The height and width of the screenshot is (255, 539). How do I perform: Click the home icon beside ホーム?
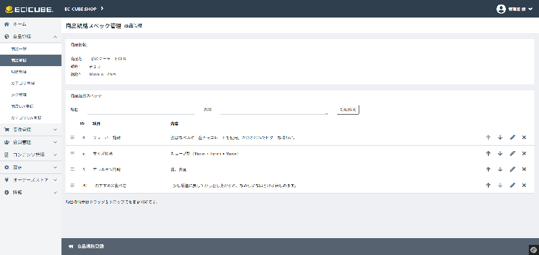click(x=7, y=24)
